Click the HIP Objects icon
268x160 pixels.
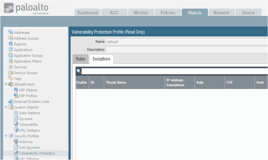pos(16,90)
